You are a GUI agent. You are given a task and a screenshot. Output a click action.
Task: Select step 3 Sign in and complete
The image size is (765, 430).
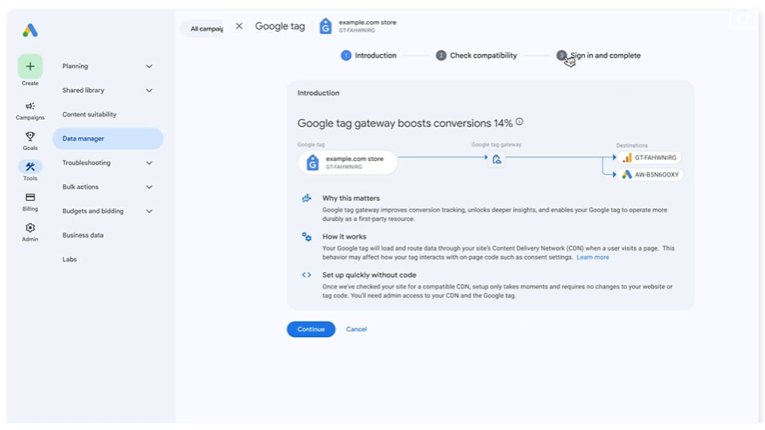click(x=598, y=56)
